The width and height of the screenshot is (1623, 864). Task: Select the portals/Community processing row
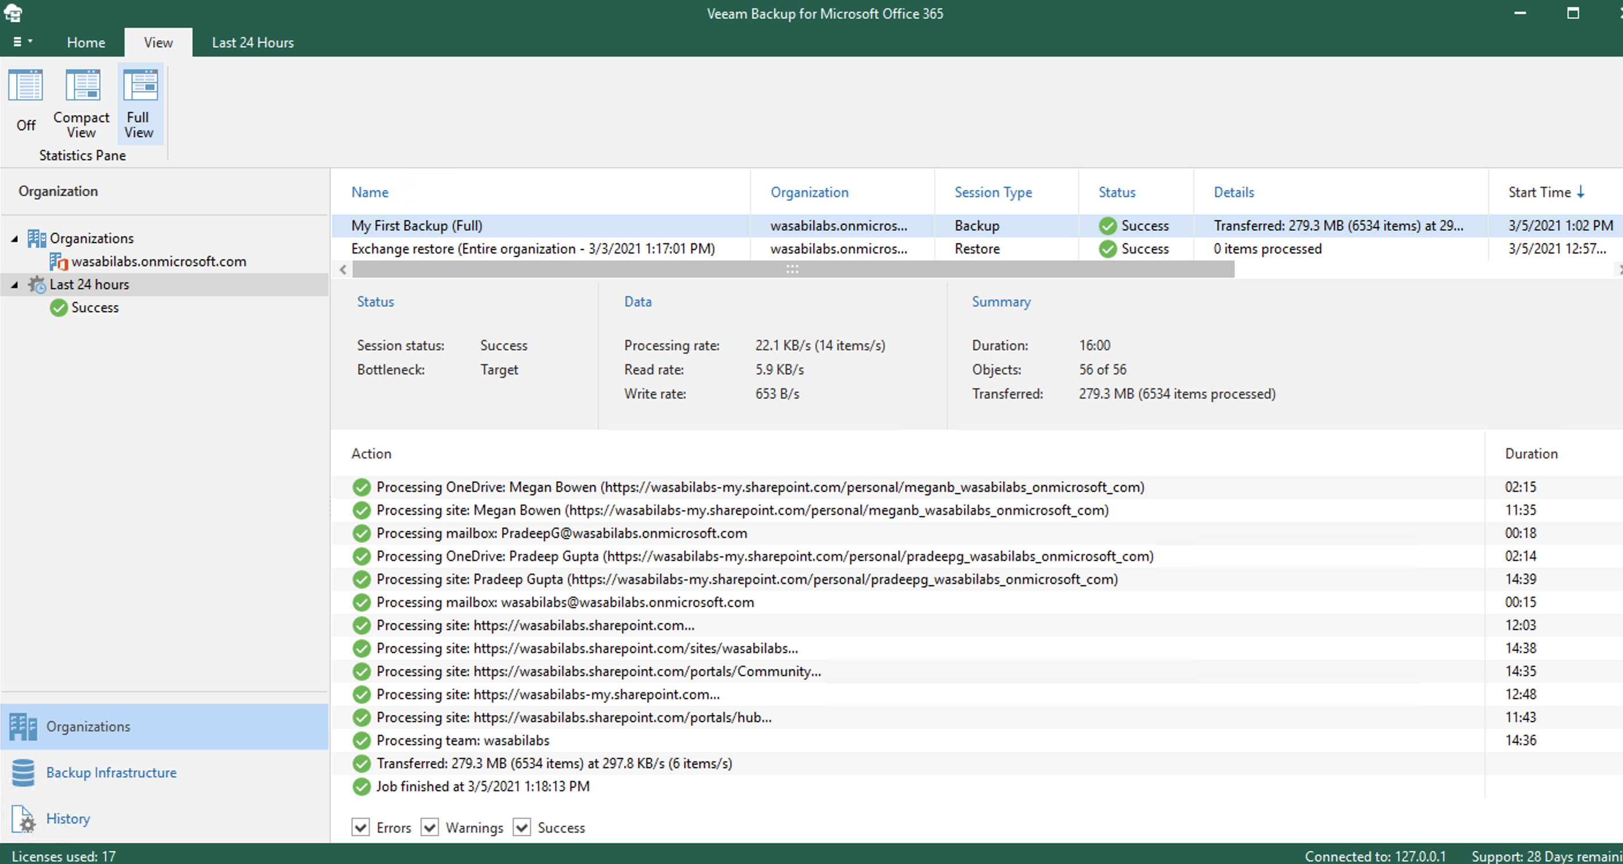click(x=977, y=671)
